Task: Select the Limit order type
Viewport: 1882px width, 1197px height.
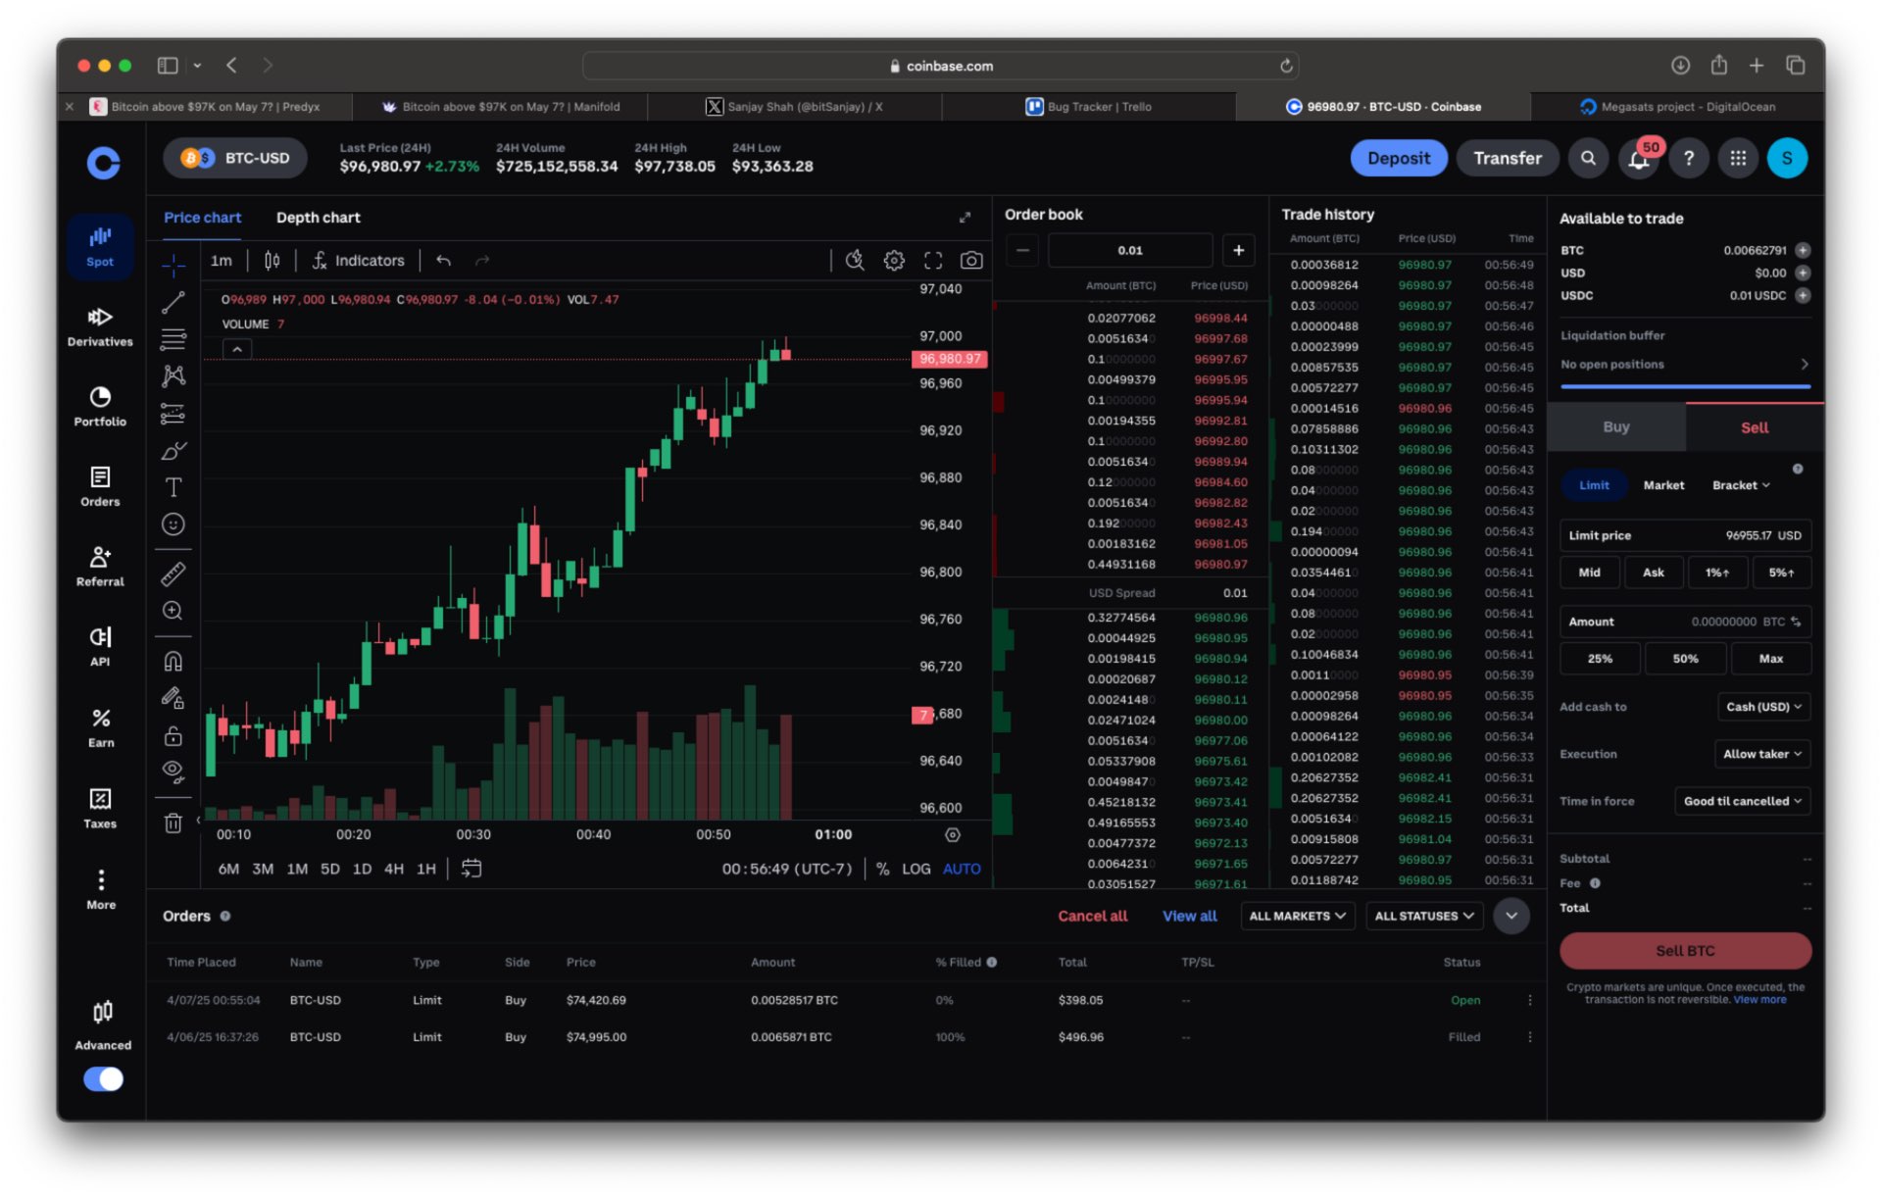Action: click(1594, 485)
